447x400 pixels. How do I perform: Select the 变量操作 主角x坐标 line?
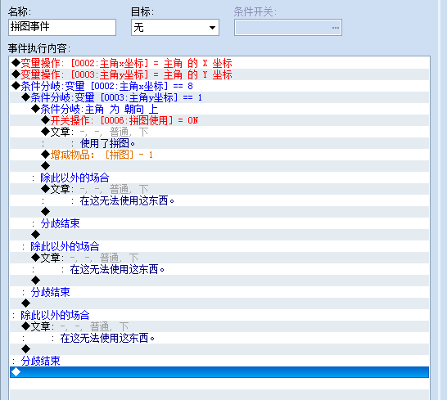(219, 63)
